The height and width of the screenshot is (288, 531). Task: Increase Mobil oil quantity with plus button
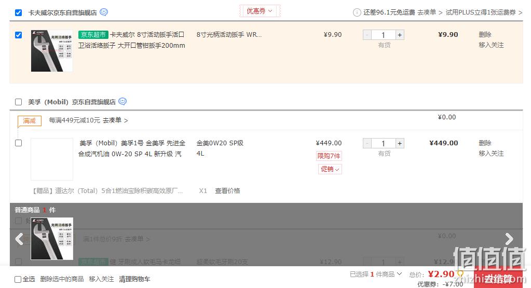coord(400,143)
